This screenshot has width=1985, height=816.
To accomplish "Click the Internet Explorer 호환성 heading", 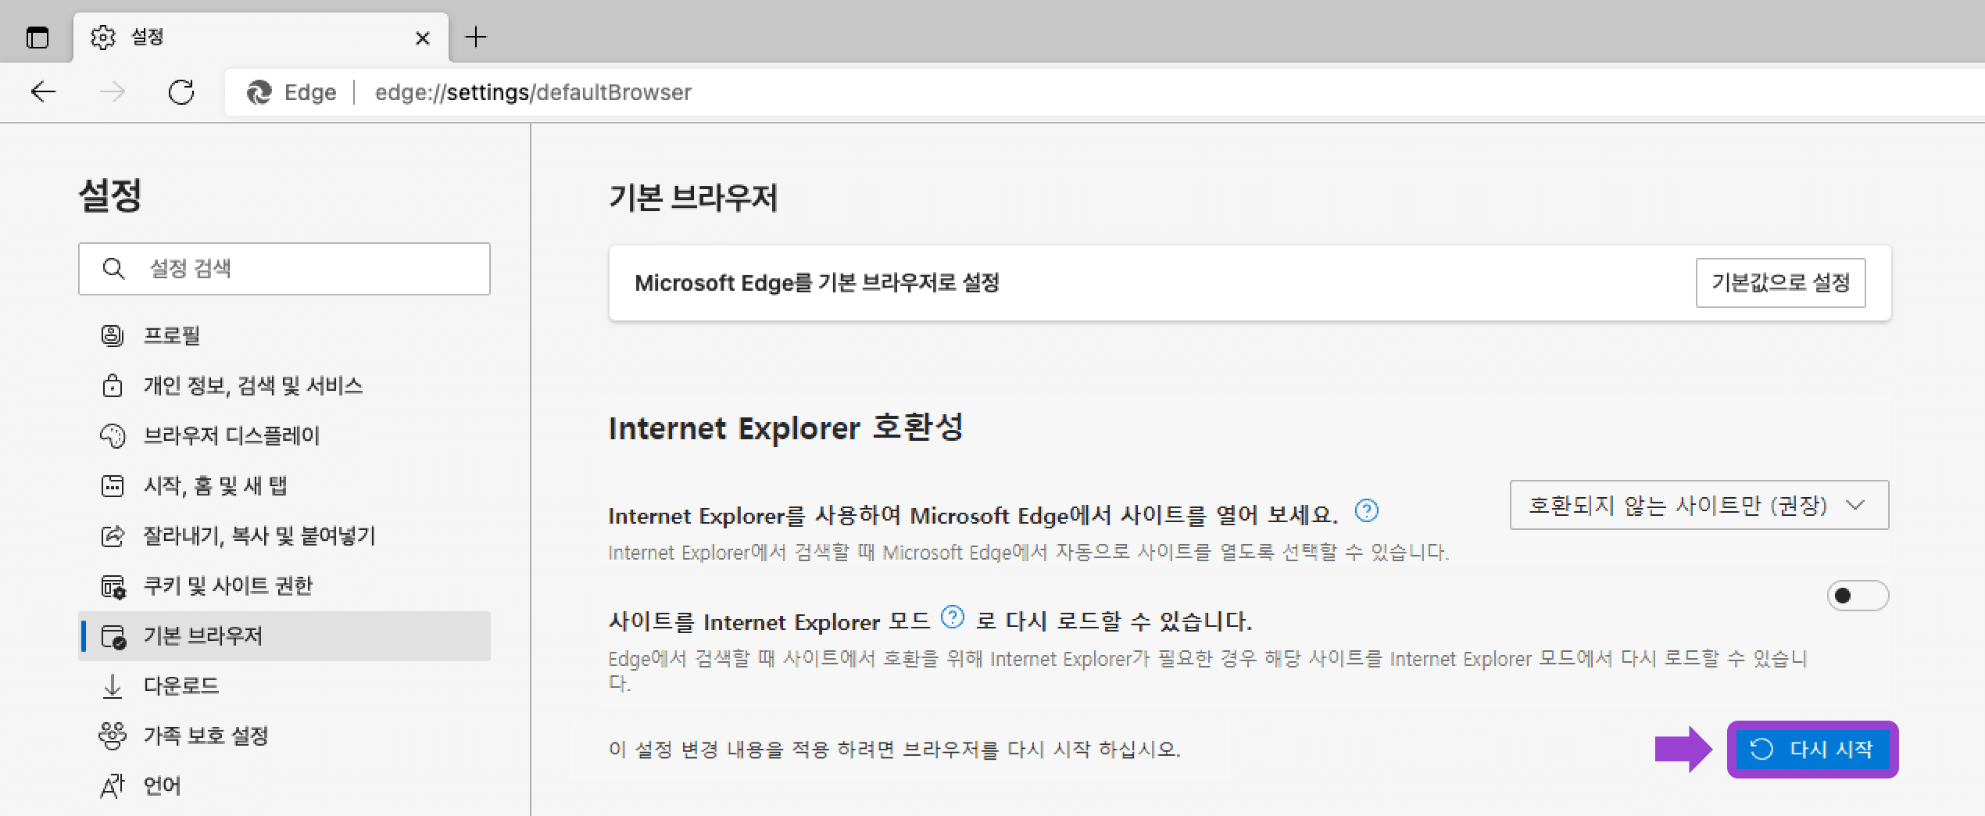I will click(785, 428).
